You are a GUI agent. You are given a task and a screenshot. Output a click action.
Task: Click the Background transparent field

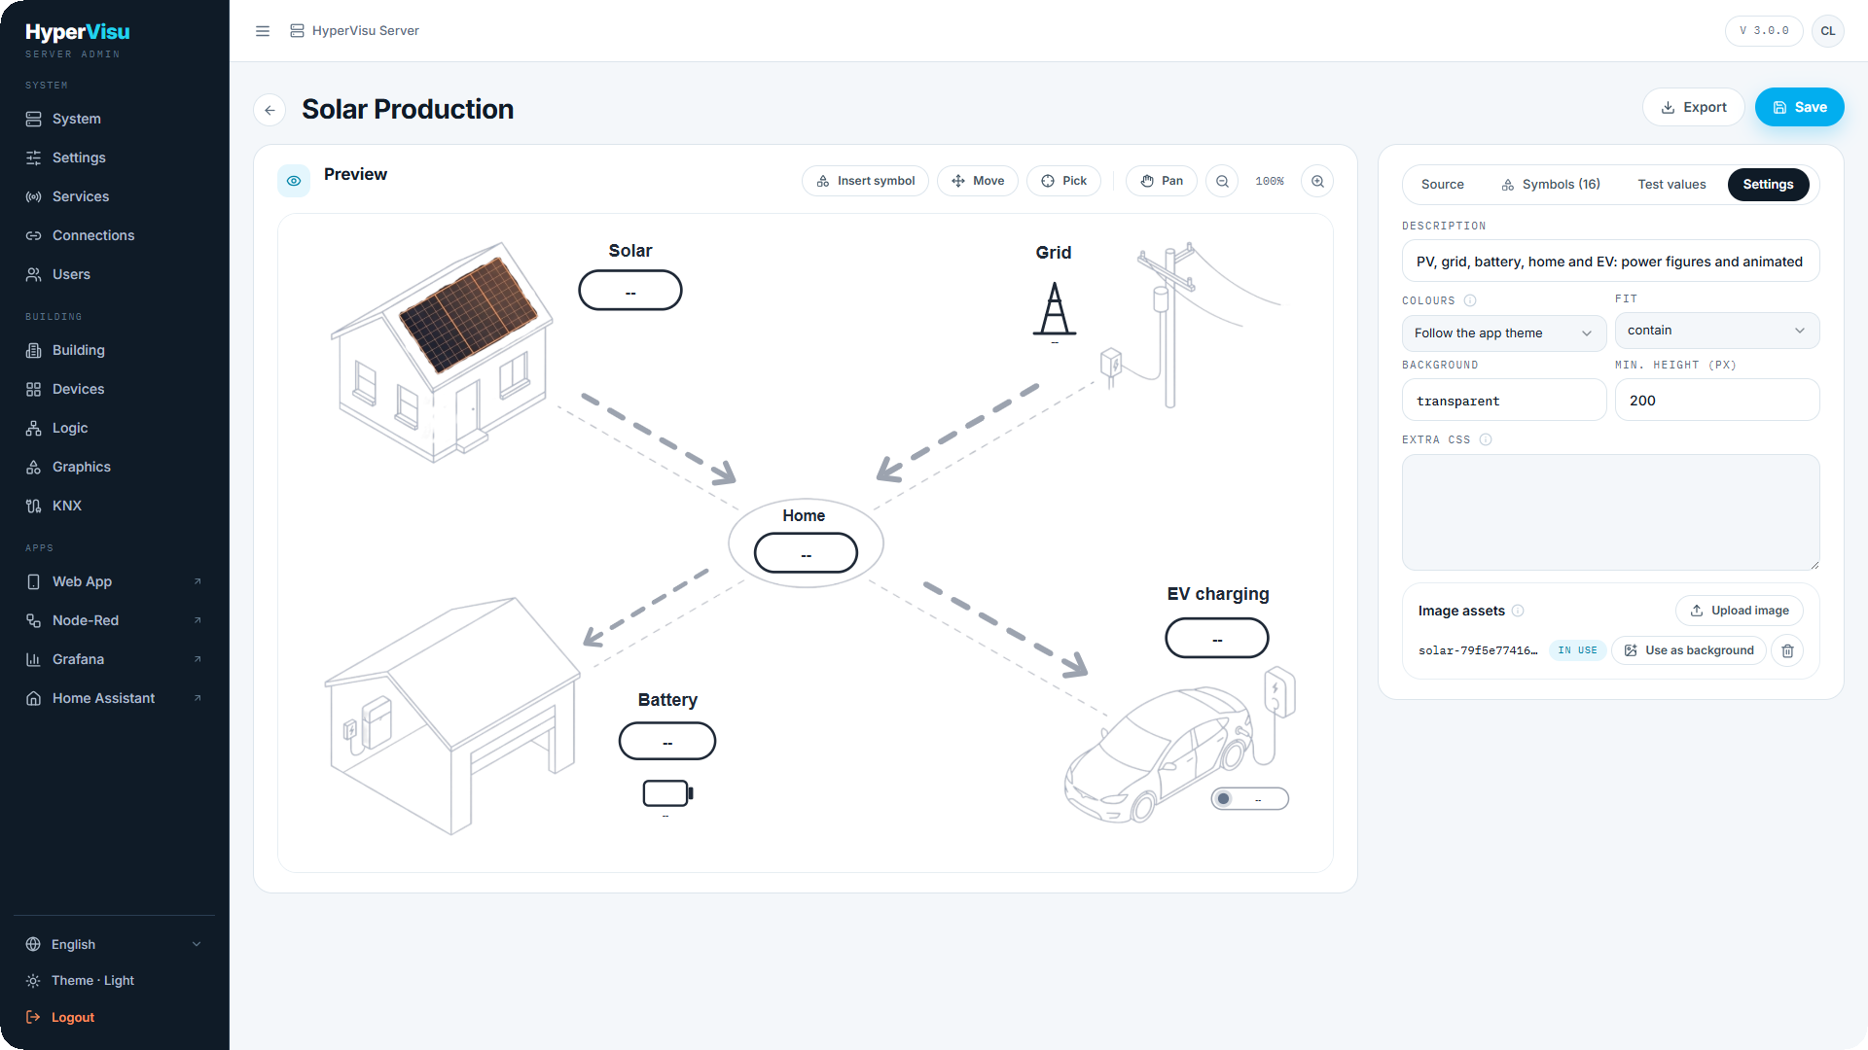coord(1503,401)
